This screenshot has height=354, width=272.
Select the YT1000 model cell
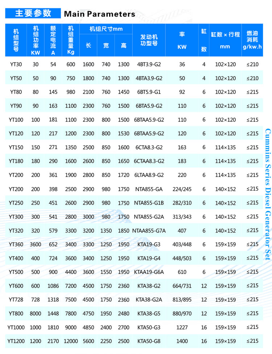click(x=16, y=328)
